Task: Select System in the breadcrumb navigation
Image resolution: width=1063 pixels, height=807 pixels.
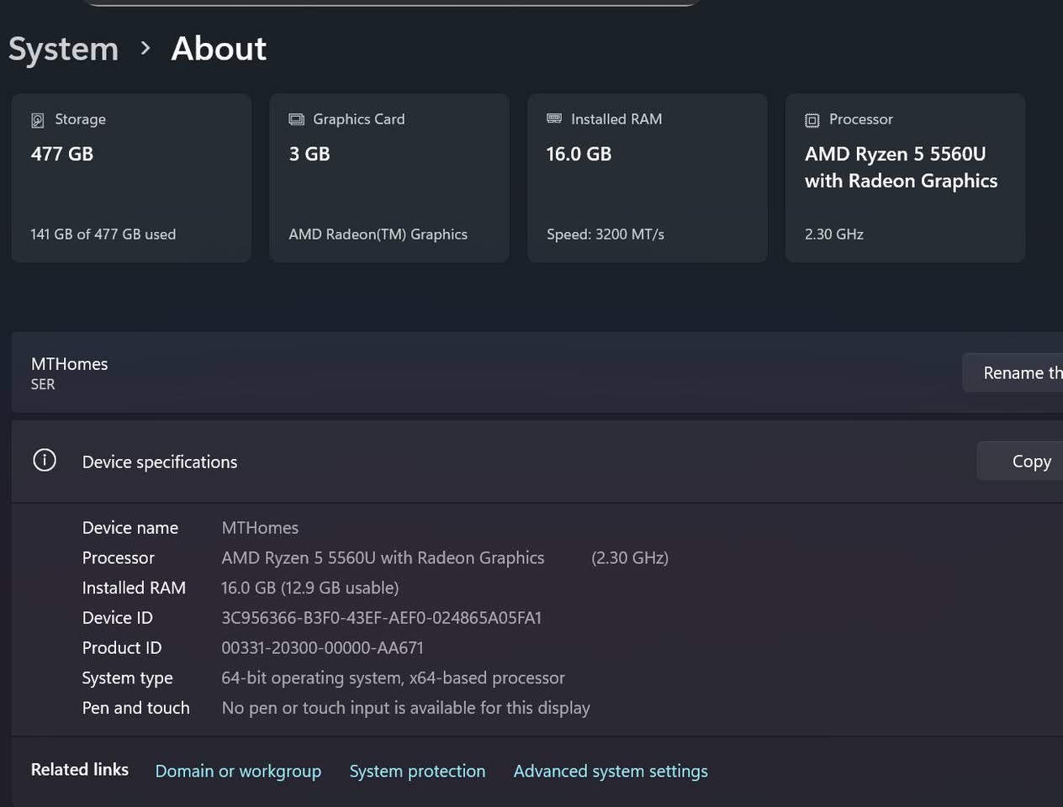Action: click(62, 49)
